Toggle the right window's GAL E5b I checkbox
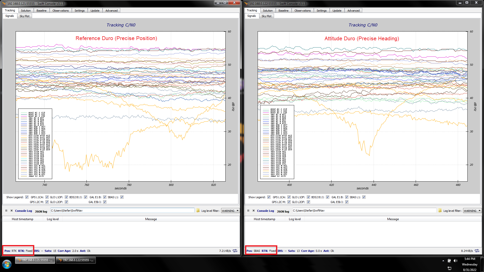Screen dimensions: 484x272 click(x=347, y=202)
